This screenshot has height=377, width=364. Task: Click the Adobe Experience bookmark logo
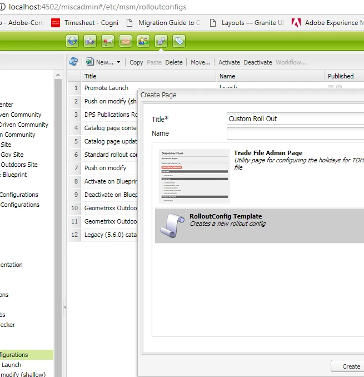[x=296, y=23]
